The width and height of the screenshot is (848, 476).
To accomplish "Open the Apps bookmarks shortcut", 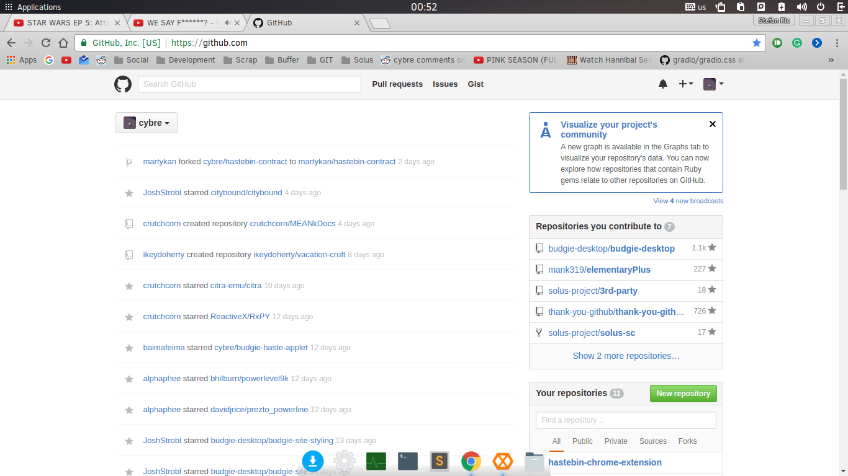I will pyautogui.click(x=22, y=60).
